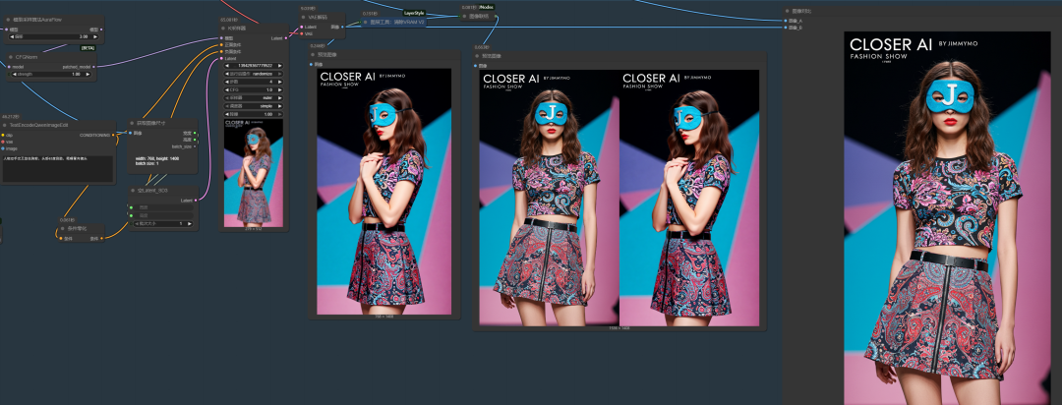The height and width of the screenshot is (405, 1062).
Task: Collapse the wide two-image preview node title dot
Action: click(x=478, y=56)
